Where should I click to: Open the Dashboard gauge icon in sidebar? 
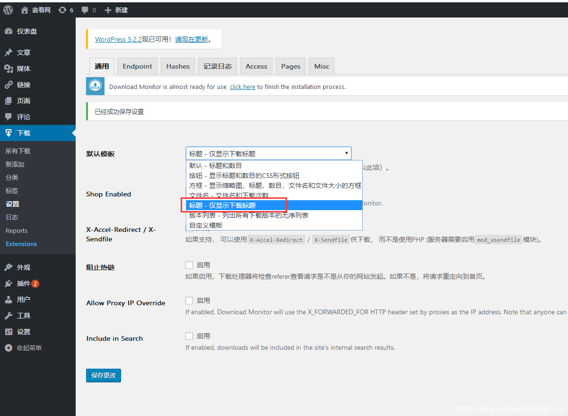pos(9,31)
